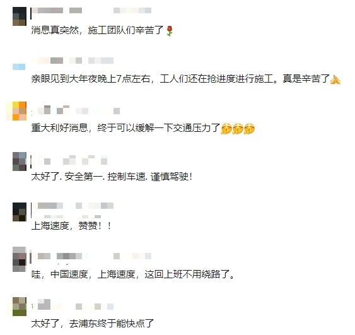
Task: Click blurred username above 太好了. 安全第一
Action: pos(69,160)
